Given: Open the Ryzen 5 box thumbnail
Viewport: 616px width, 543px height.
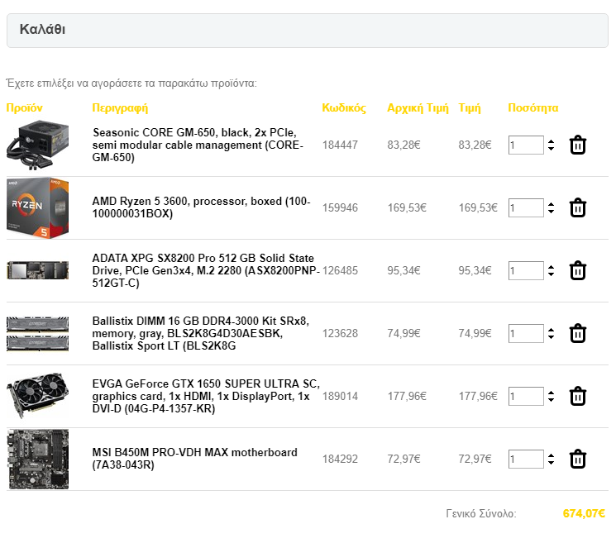Looking at the screenshot, I should pyautogui.click(x=38, y=207).
